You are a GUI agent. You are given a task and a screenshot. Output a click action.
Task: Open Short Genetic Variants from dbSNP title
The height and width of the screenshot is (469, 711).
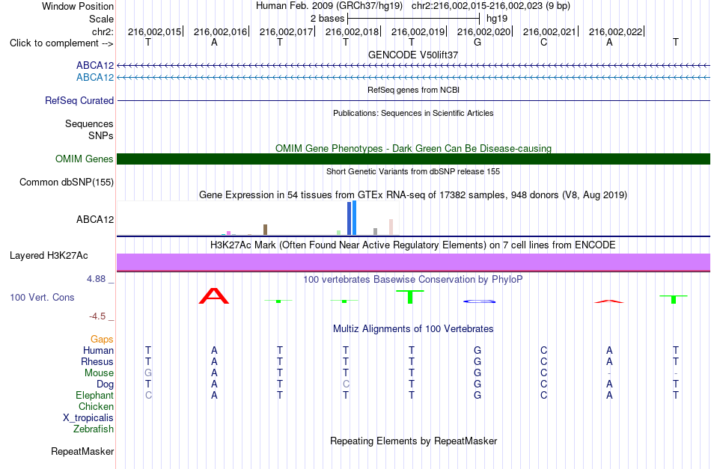point(413,171)
